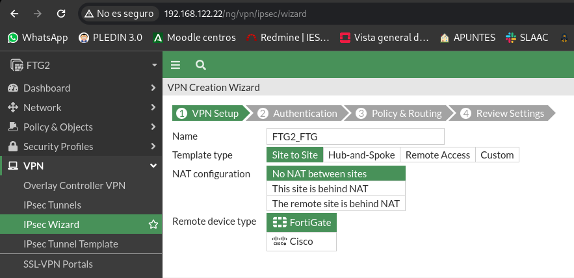
Task: Select 'This site is behind NAT' option
Action: click(336, 189)
